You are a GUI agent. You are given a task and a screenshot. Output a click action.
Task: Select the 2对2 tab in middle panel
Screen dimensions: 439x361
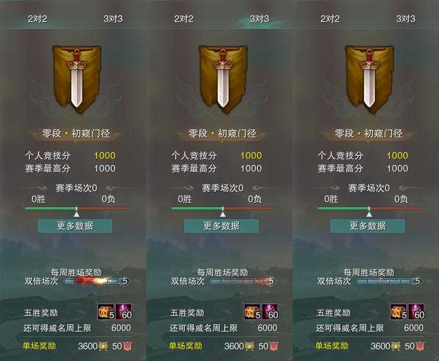pyautogui.click(x=184, y=19)
